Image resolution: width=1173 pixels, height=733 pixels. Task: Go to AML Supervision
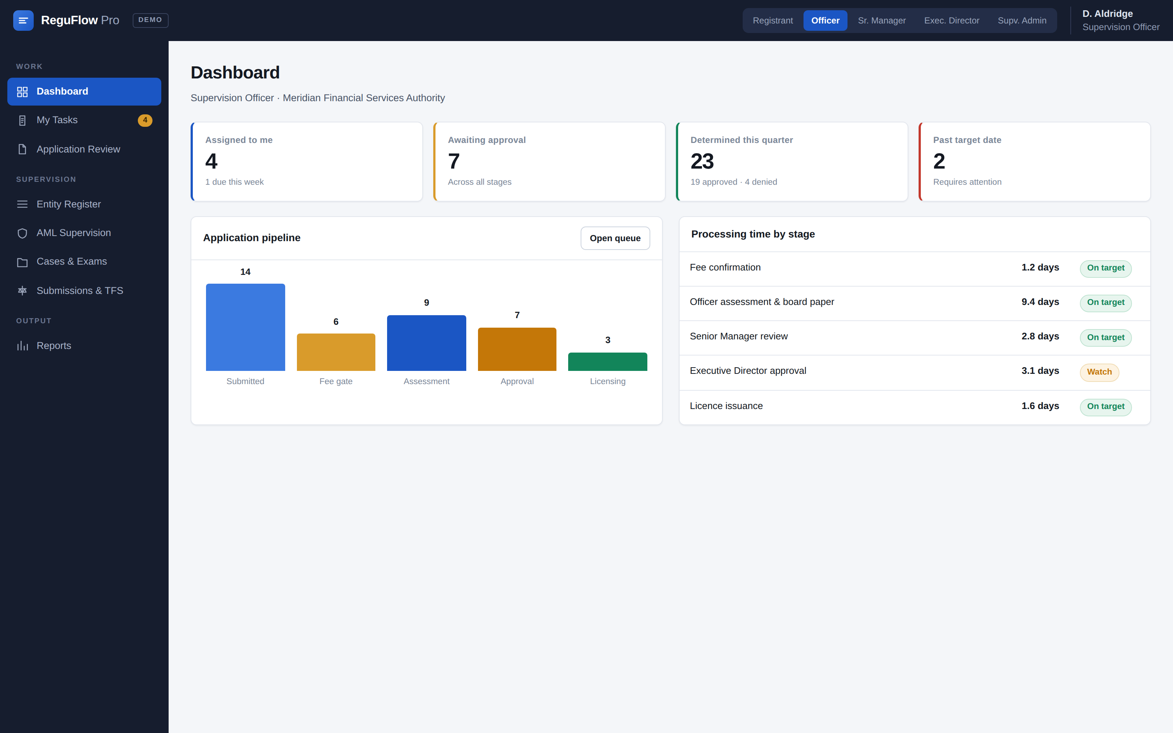tap(84, 233)
